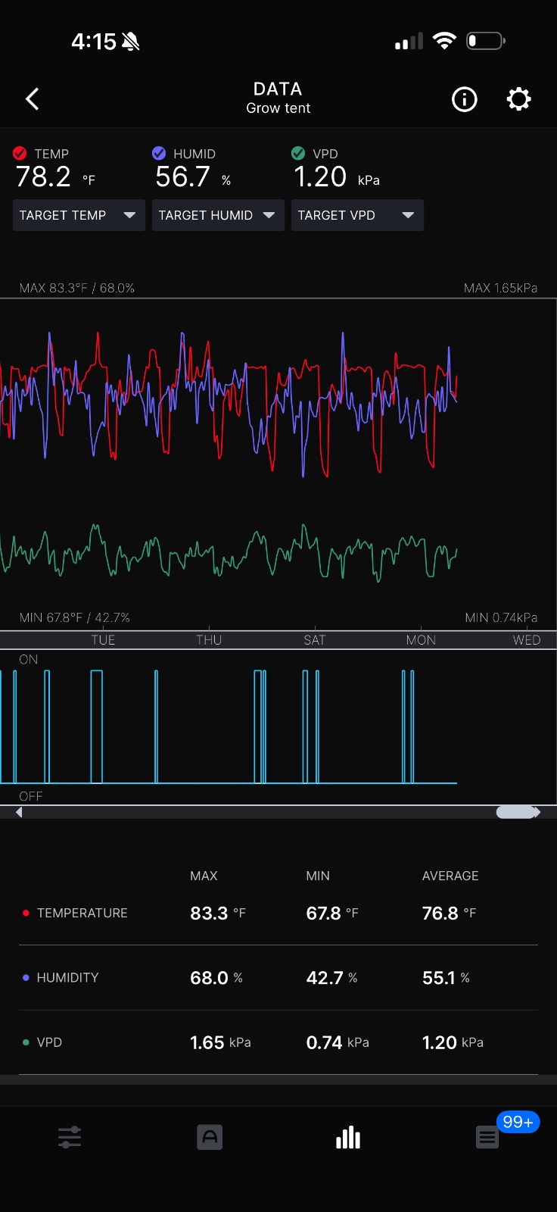Expand the TARGET TEMP dropdown
Image resolution: width=557 pixels, height=1212 pixels.
[x=79, y=215]
